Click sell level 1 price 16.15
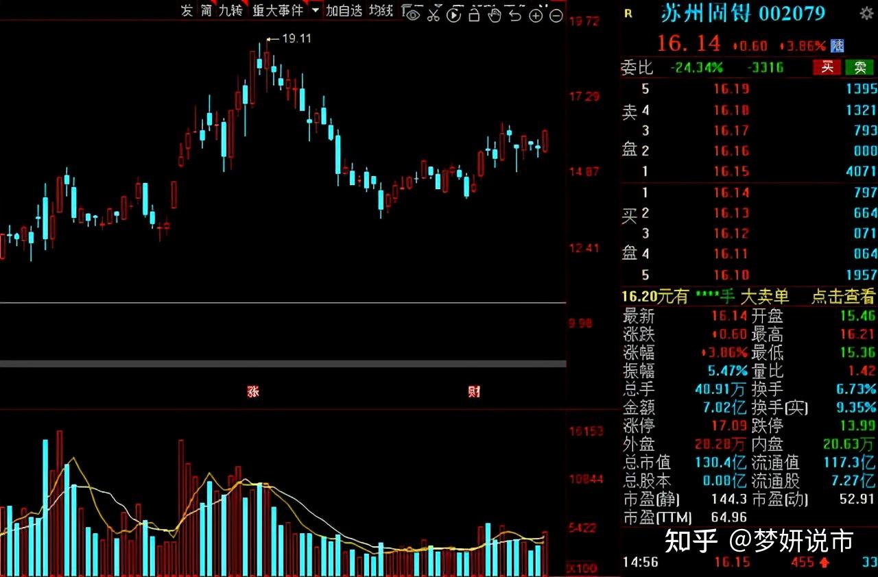This screenshot has height=577, width=878. pyautogui.click(x=731, y=171)
